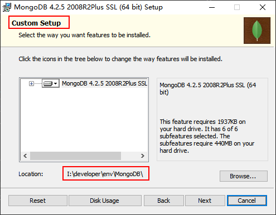Go Back to previous setup step
The width and height of the screenshot is (276, 215).
pos(164,201)
